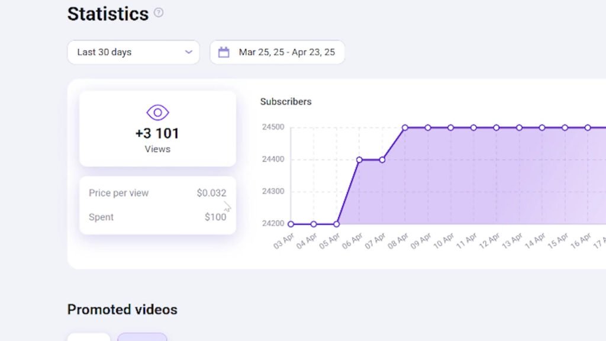Screen dimensions: 606x341
Task: Click the Subscribers chart title
Action: coord(286,102)
